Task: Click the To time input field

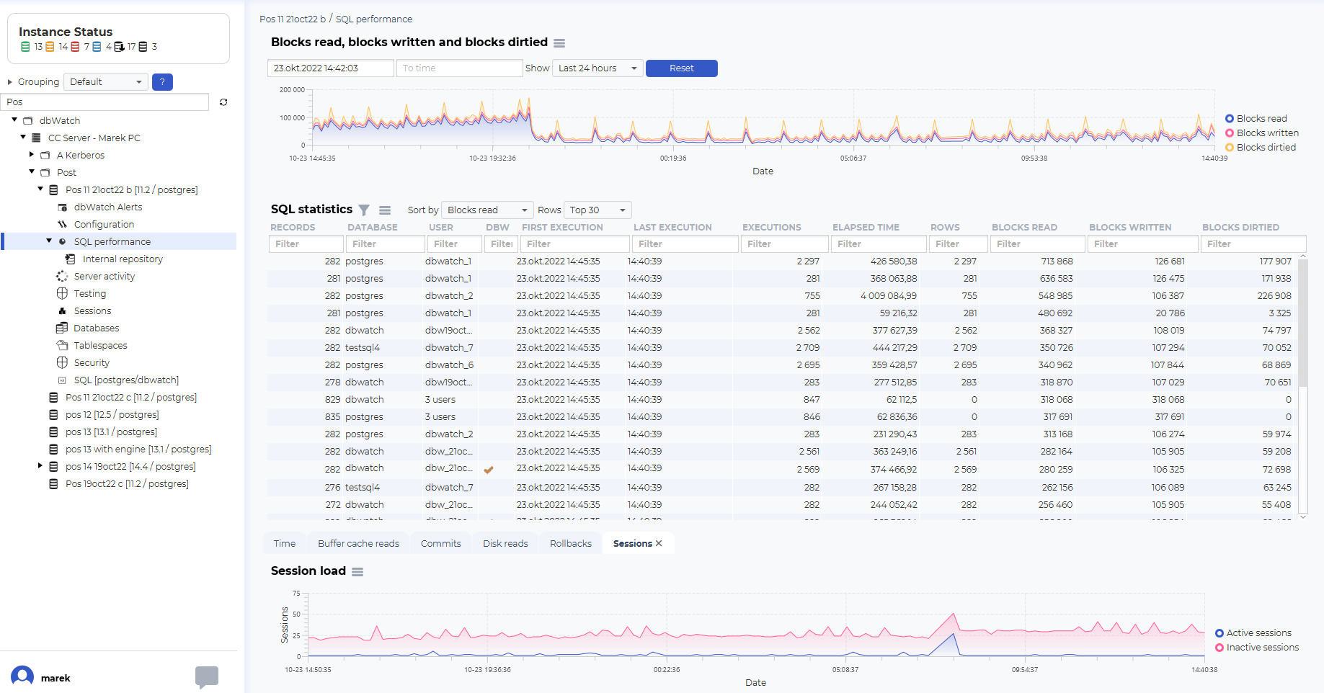Action: 460,68
